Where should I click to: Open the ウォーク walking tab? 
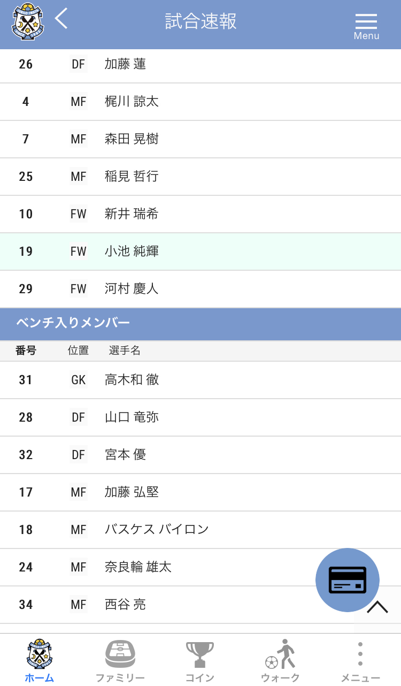[280, 661]
